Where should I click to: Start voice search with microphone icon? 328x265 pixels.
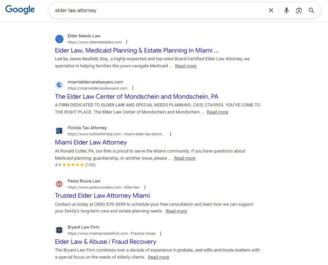[286, 10]
